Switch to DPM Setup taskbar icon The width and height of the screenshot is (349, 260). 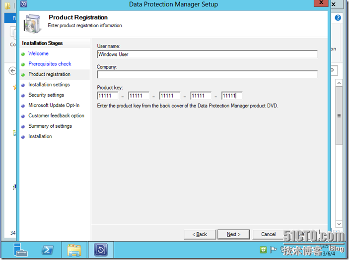pos(101,250)
